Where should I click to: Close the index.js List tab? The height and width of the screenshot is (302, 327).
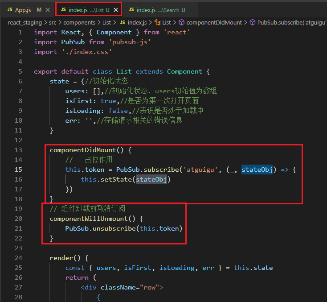(116, 10)
